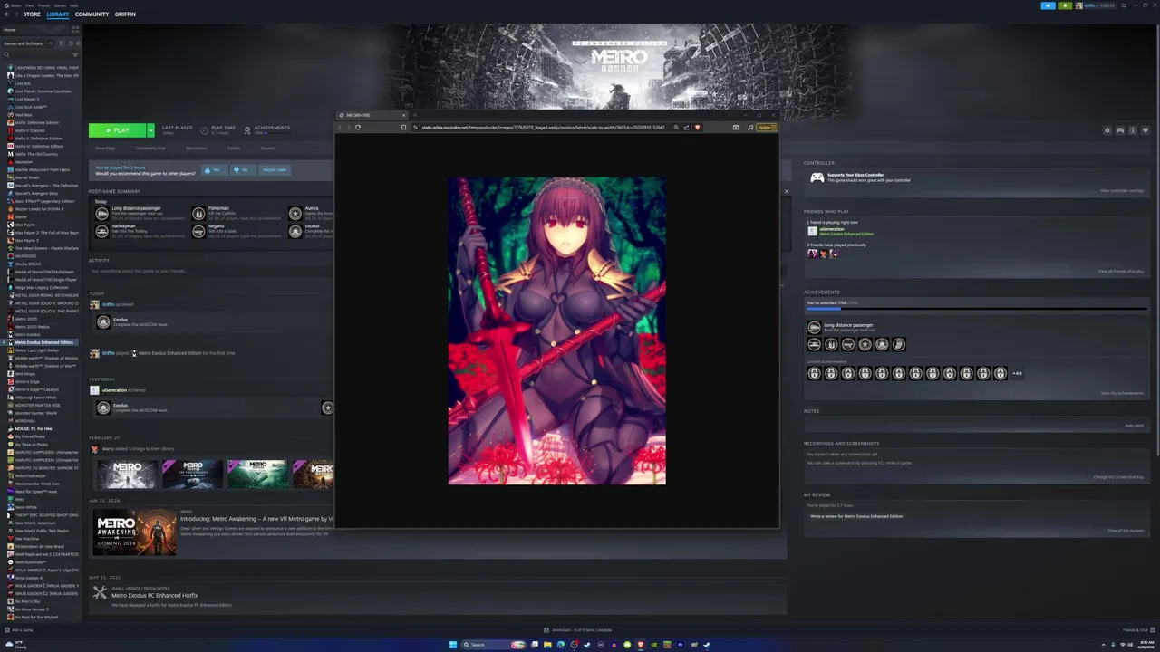The width and height of the screenshot is (1160, 652).
Task: Open the dropdown arrow beside the PLAY button
Action: [x=150, y=130]
